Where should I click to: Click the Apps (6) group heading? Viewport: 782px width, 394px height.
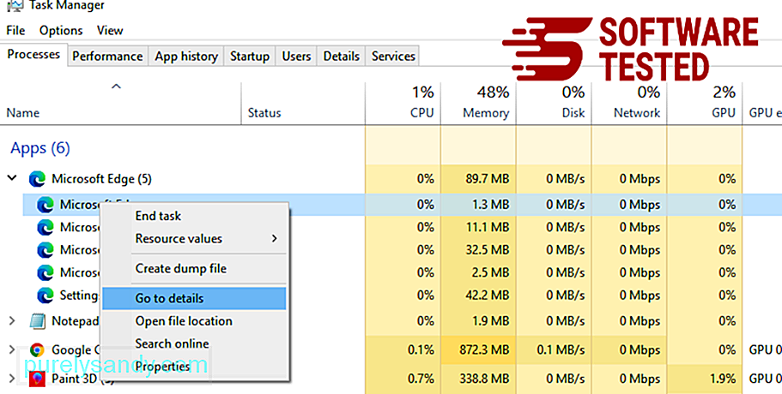(x=40, y=148)
